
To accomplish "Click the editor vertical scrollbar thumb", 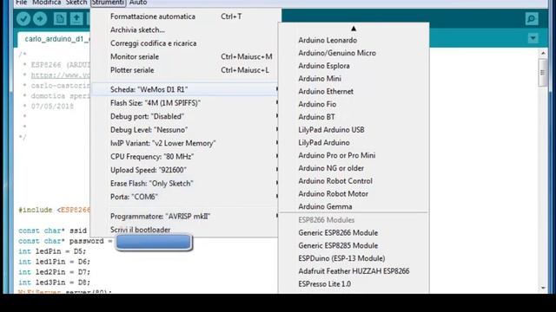I will pyautogui.click(x=543, y=73).
